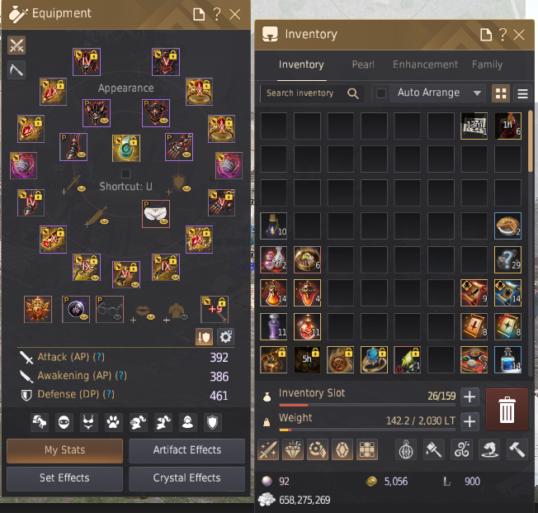Open the Inventory help question mark
The width and height of the screenshot is (538, 513).
503,35
